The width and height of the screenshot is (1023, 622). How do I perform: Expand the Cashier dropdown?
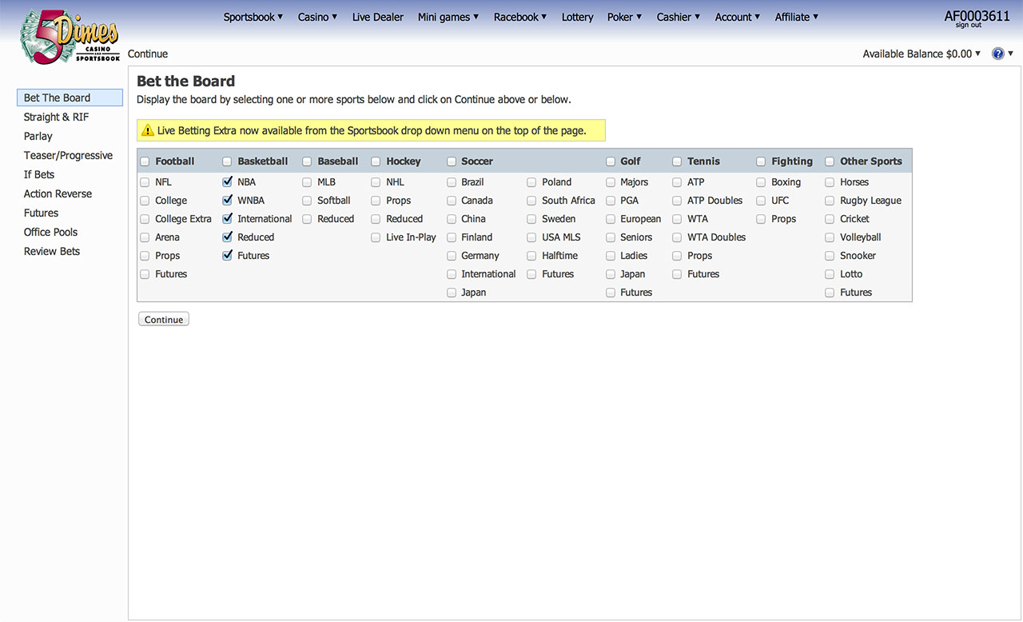[x=679, y=17]
